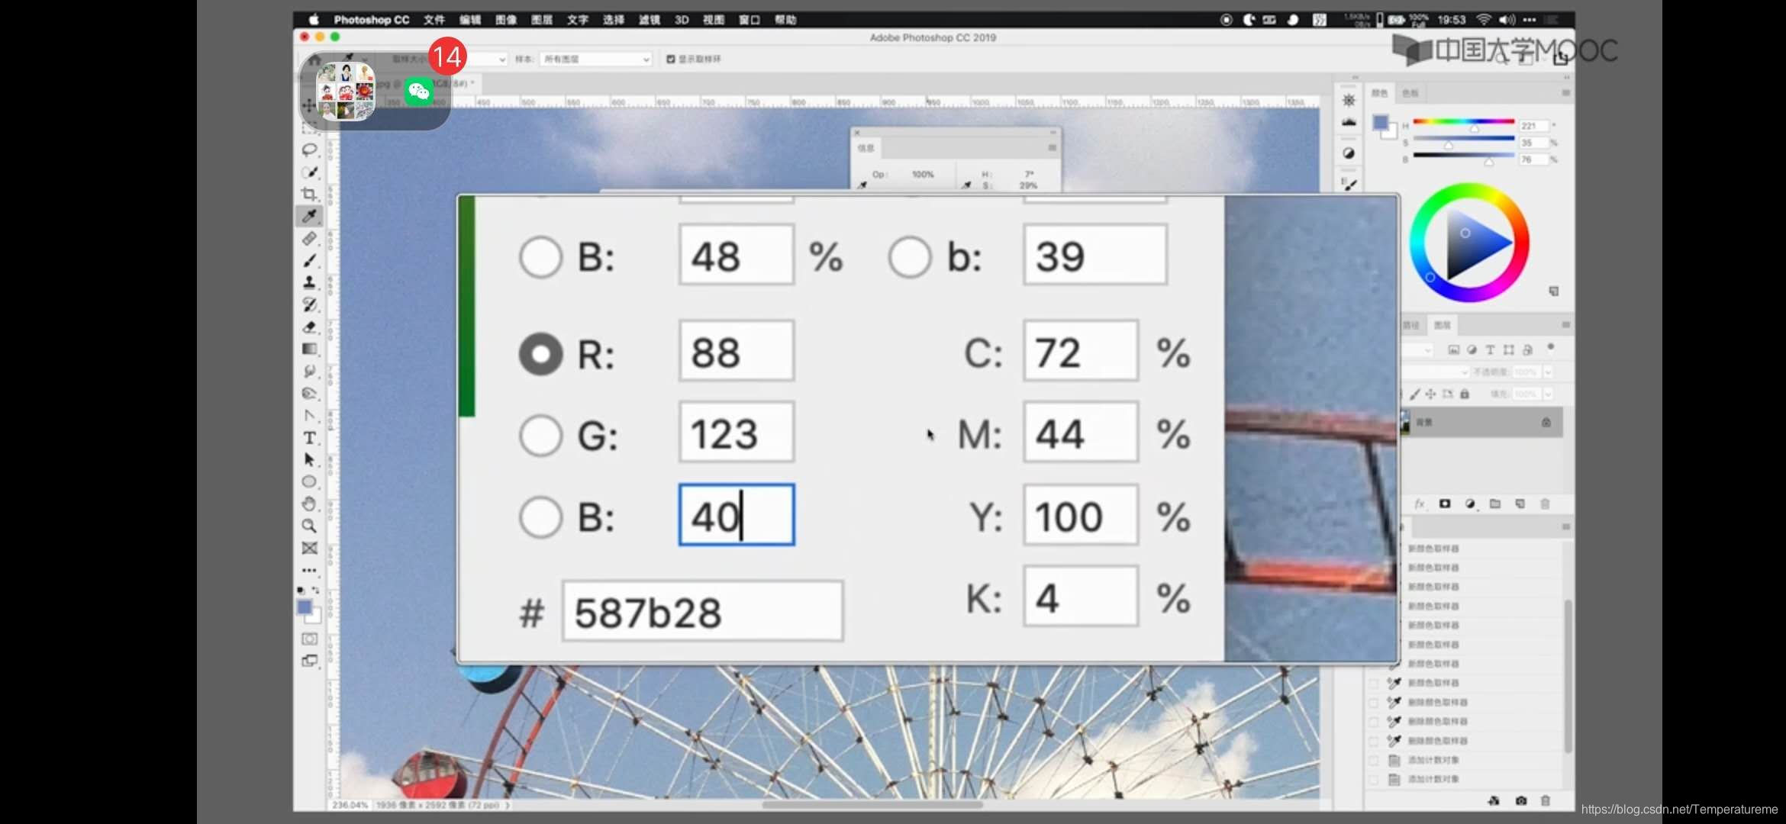Select the G: radio button

[x=540, y=436]
